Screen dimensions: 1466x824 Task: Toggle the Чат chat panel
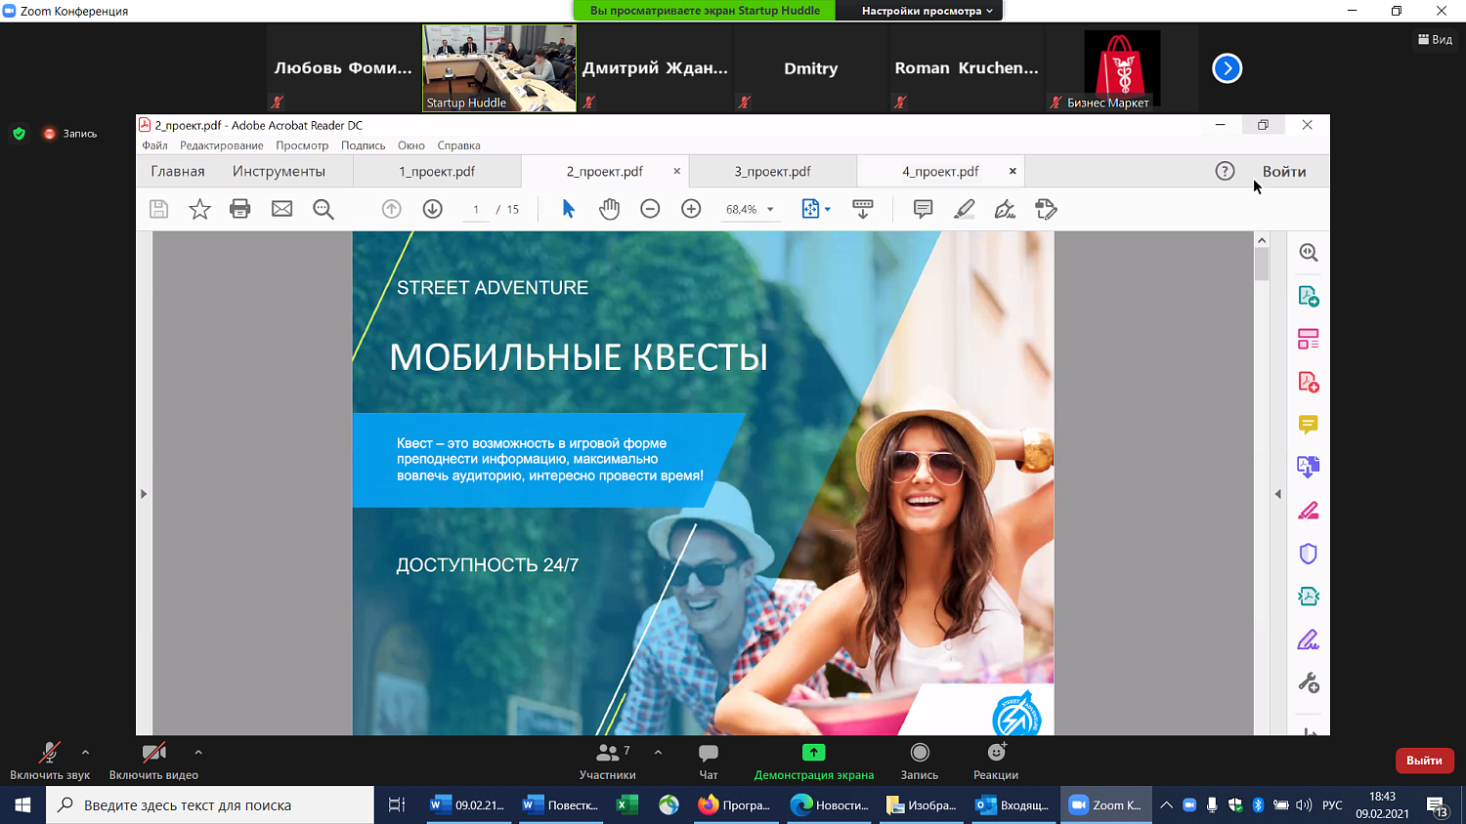coord(709,761)
